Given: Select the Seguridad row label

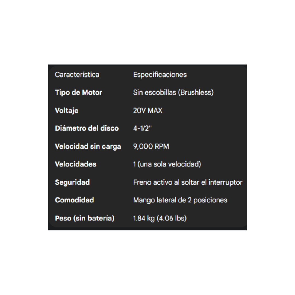Looking at the screenshot, I should (72, 182).
